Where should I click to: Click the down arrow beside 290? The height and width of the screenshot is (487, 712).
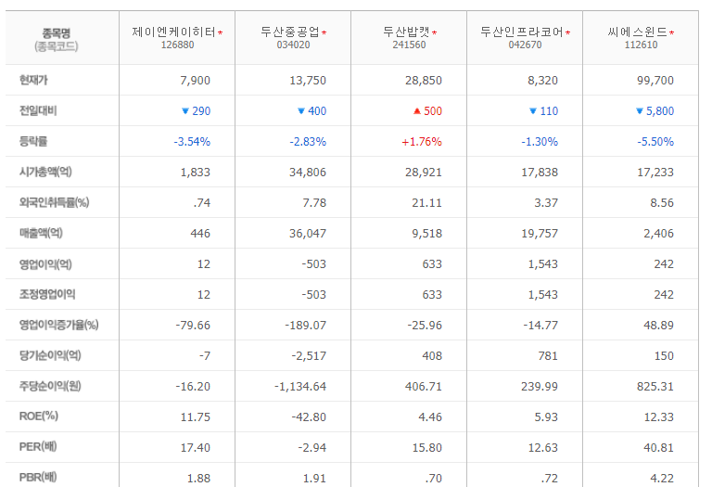coord(184,110)
